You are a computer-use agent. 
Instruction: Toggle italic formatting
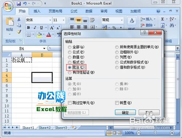(35, 28)
